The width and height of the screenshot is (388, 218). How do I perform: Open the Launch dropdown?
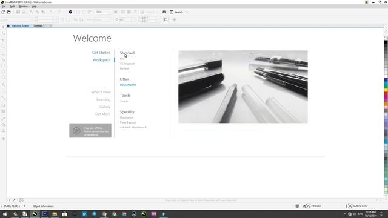point(178,12)
